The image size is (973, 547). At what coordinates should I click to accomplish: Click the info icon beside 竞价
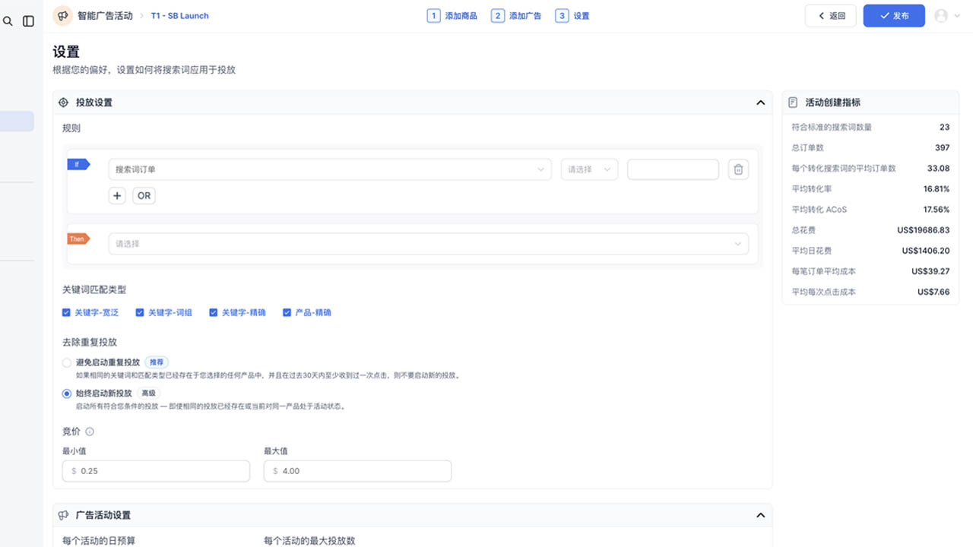click(x=90, y=432)
